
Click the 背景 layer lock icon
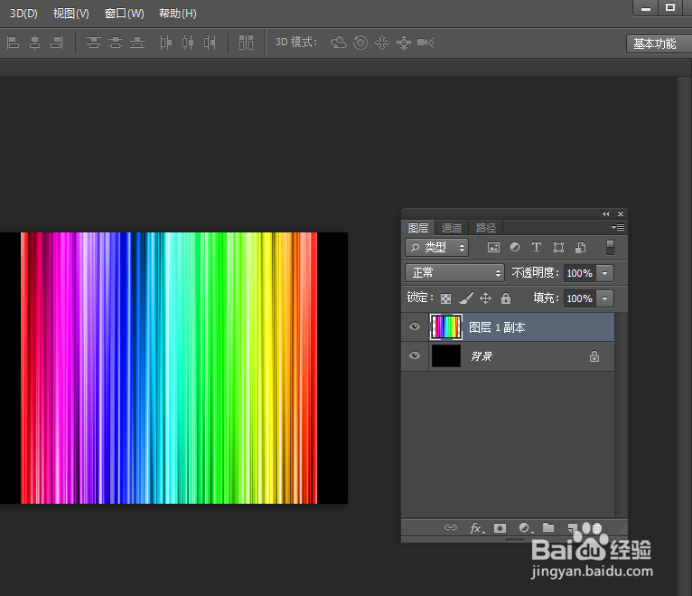594,356
